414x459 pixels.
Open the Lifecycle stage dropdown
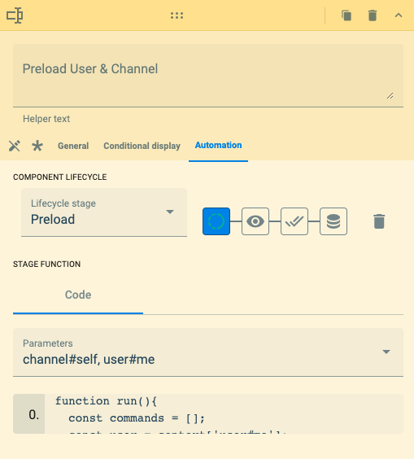(x=104, y=212)
